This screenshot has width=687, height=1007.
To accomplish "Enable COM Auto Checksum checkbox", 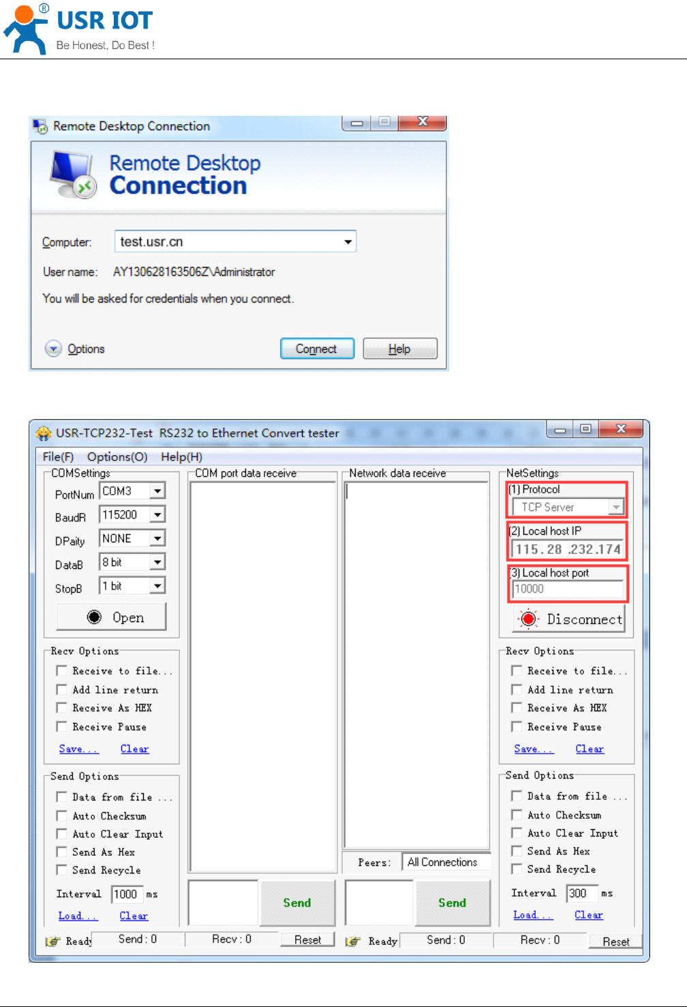I will (62, 816).
